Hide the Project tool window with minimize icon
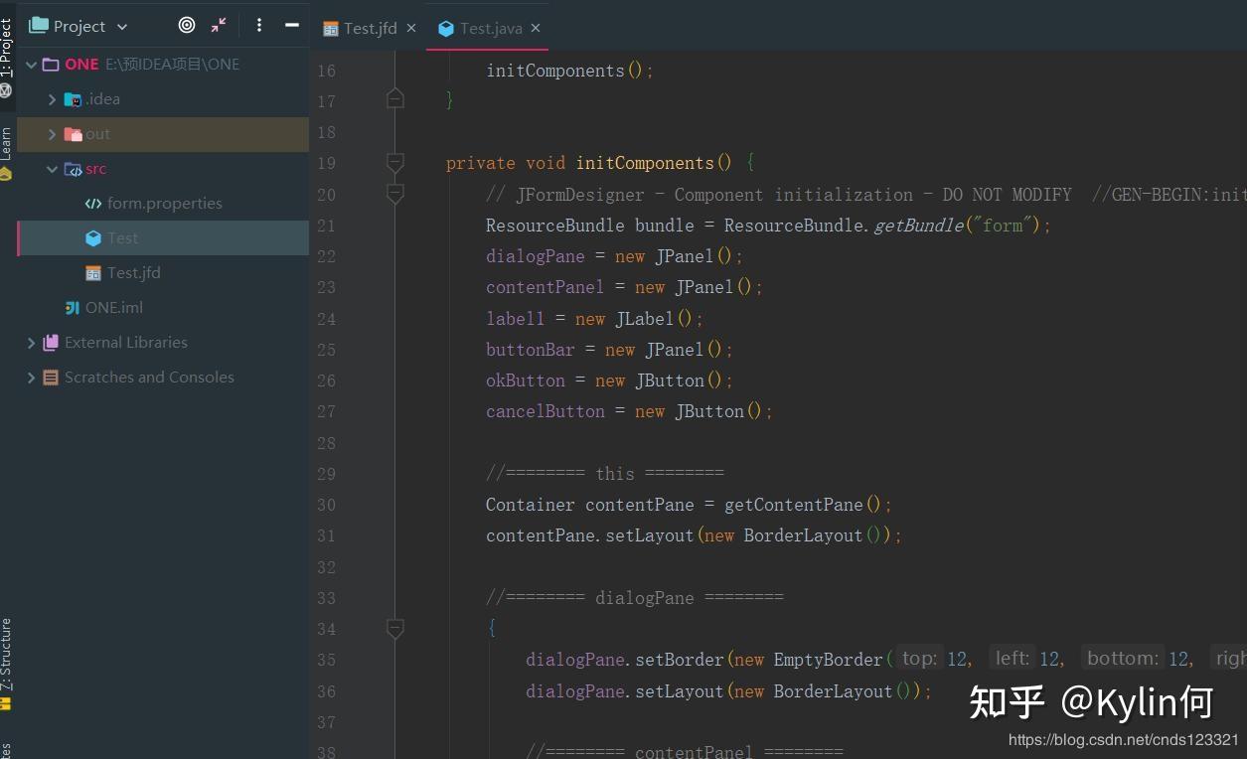This screenshot has width=1247, height=759. click(x=292, y=26)
